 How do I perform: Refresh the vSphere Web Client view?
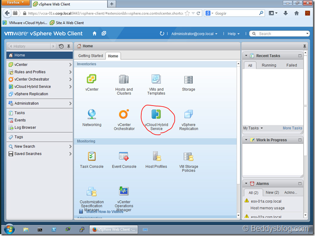162,34
